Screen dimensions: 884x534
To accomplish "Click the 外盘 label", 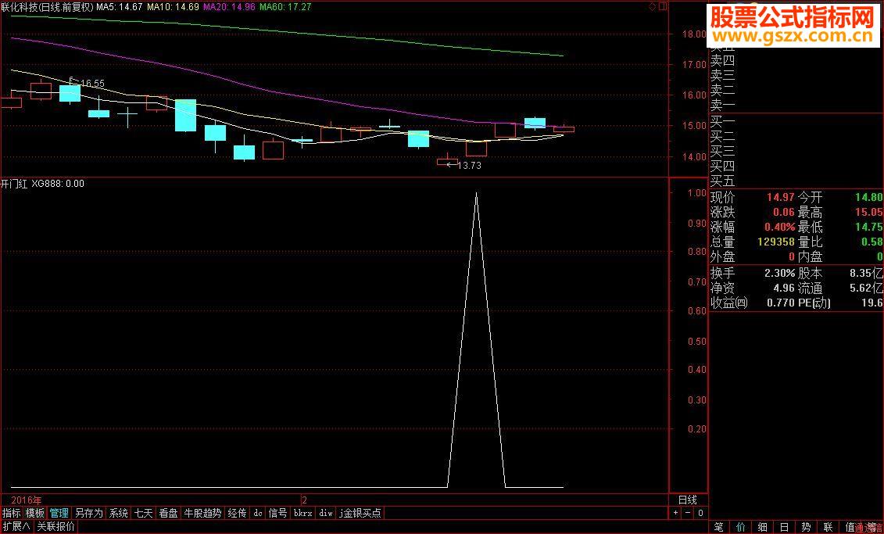I will (723, 256).
